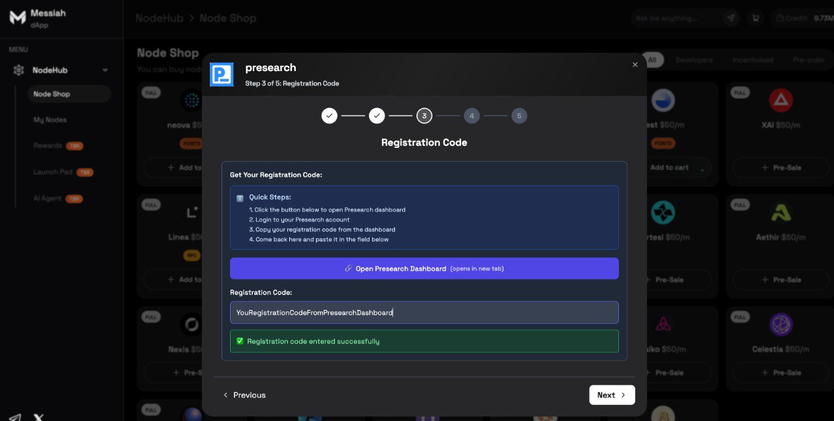The image size is (834, 421).
Task: Click the presearch logo in dialog header
Action: (x=222, y=74)
